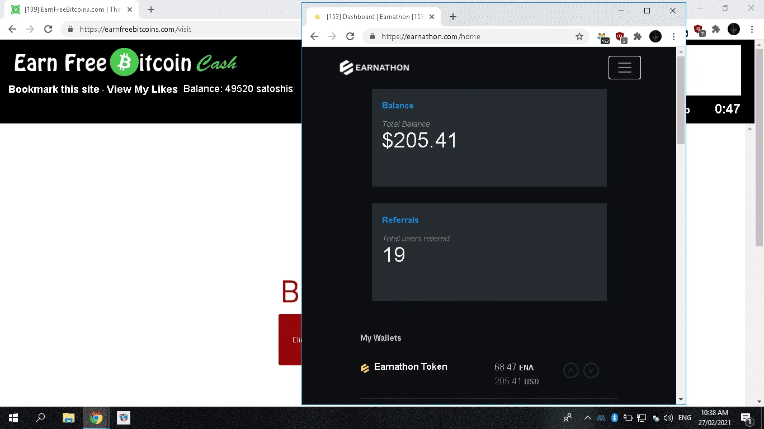
Task: Open the Windows Start menu
Action: (x=13, y=418)
